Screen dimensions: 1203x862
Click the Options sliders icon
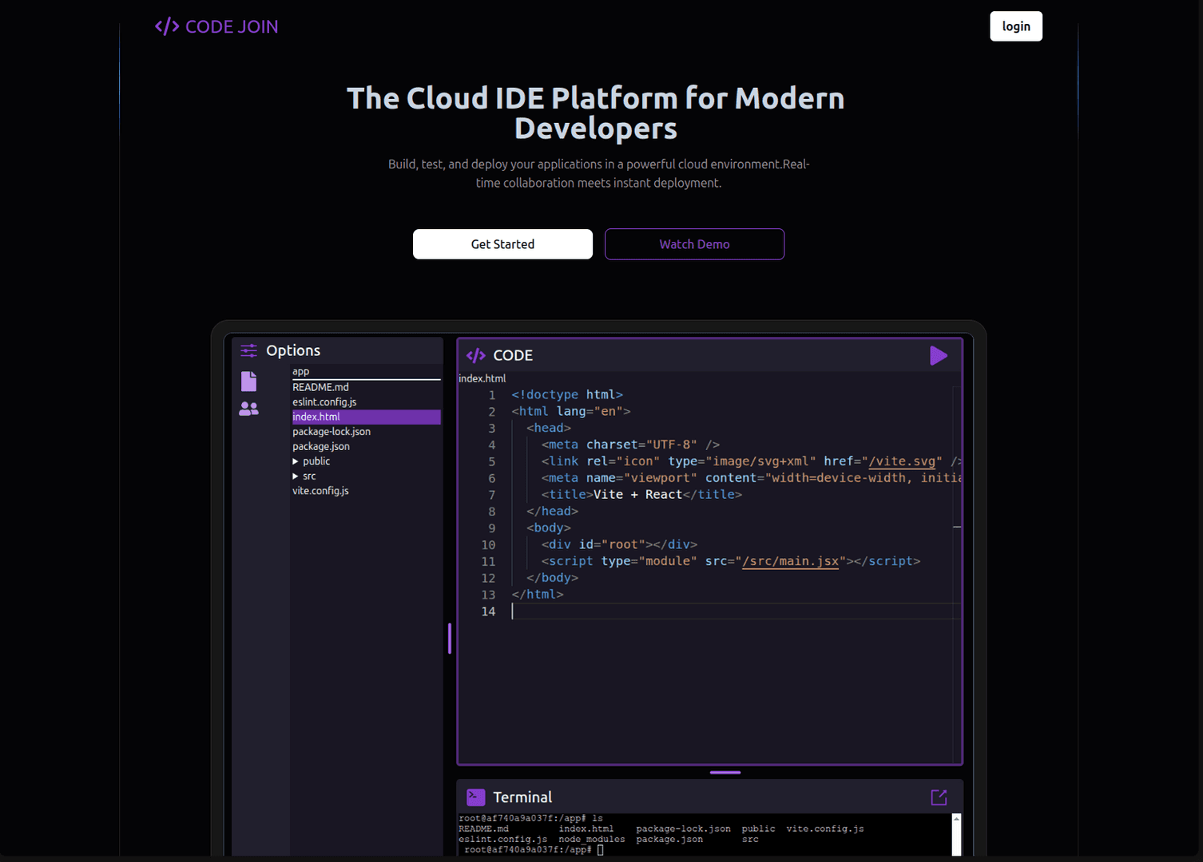pos(249,350)
